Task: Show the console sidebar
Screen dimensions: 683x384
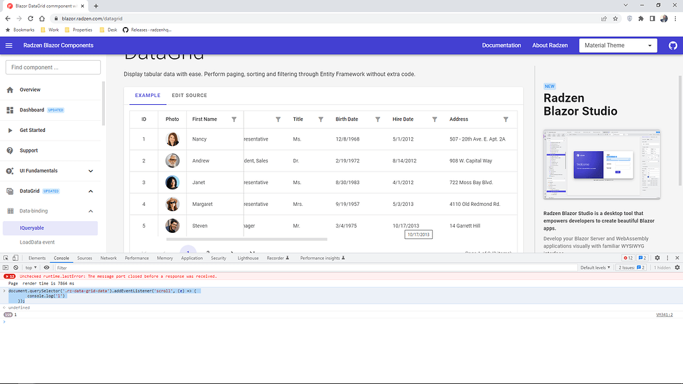Action: (6, 268)
